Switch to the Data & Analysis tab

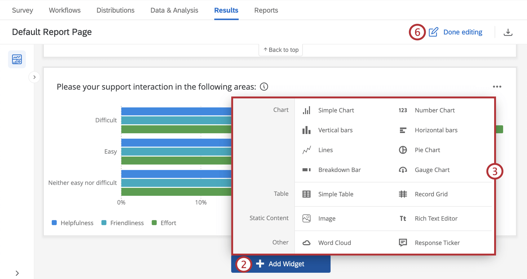pos(174,10)
